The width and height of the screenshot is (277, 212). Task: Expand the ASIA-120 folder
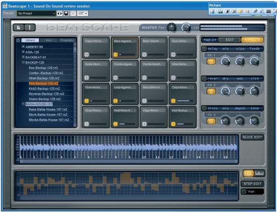pos(23,52)
